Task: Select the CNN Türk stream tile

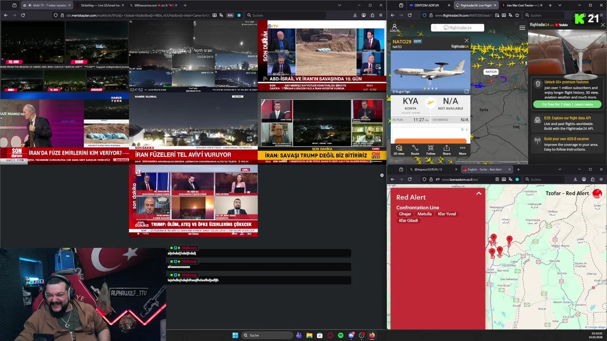Action: pos(322,128)
